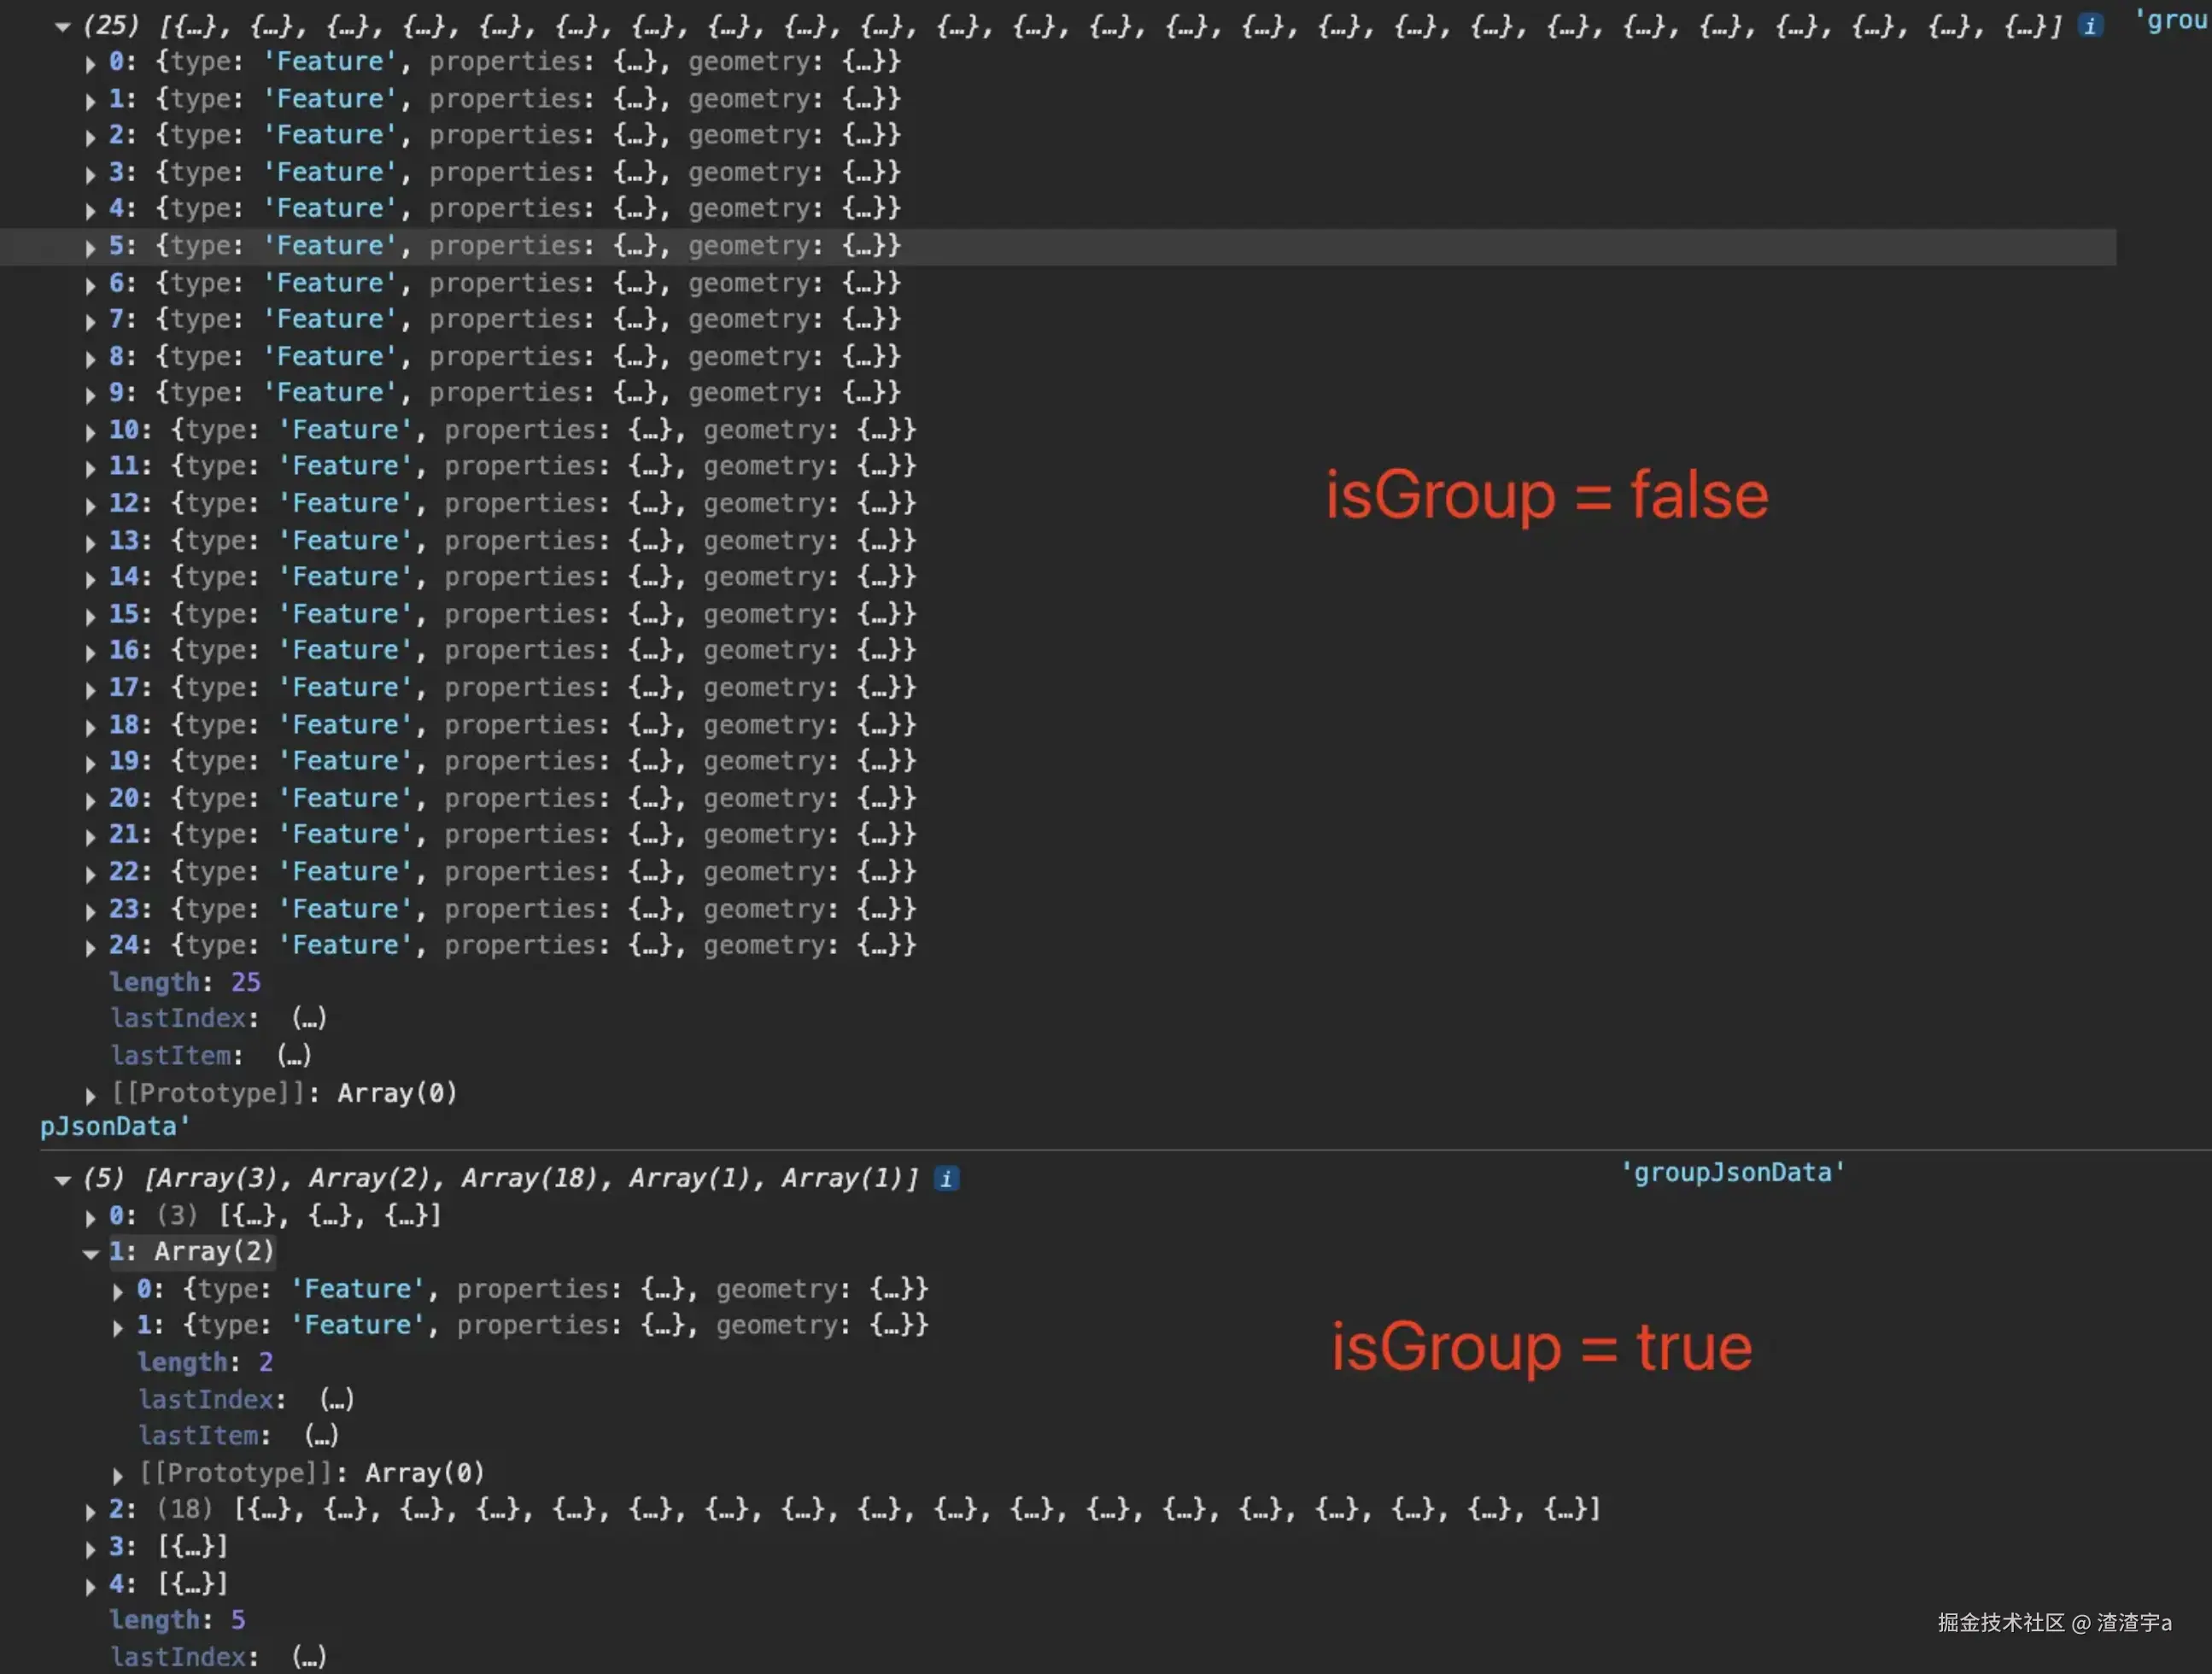
Task: Expand highlighted feature item 5
Action: (x=91, y=248)
